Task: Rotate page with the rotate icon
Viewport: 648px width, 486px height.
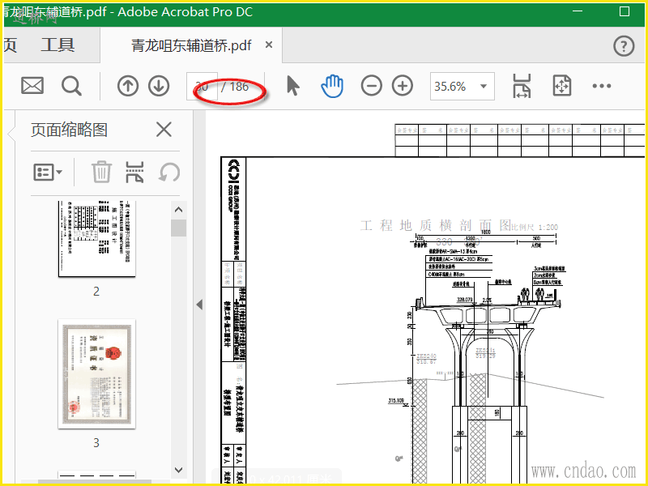Action: coord(169,172)
